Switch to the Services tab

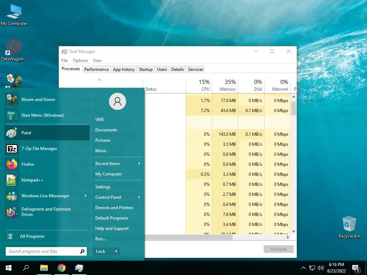(196, 69)
